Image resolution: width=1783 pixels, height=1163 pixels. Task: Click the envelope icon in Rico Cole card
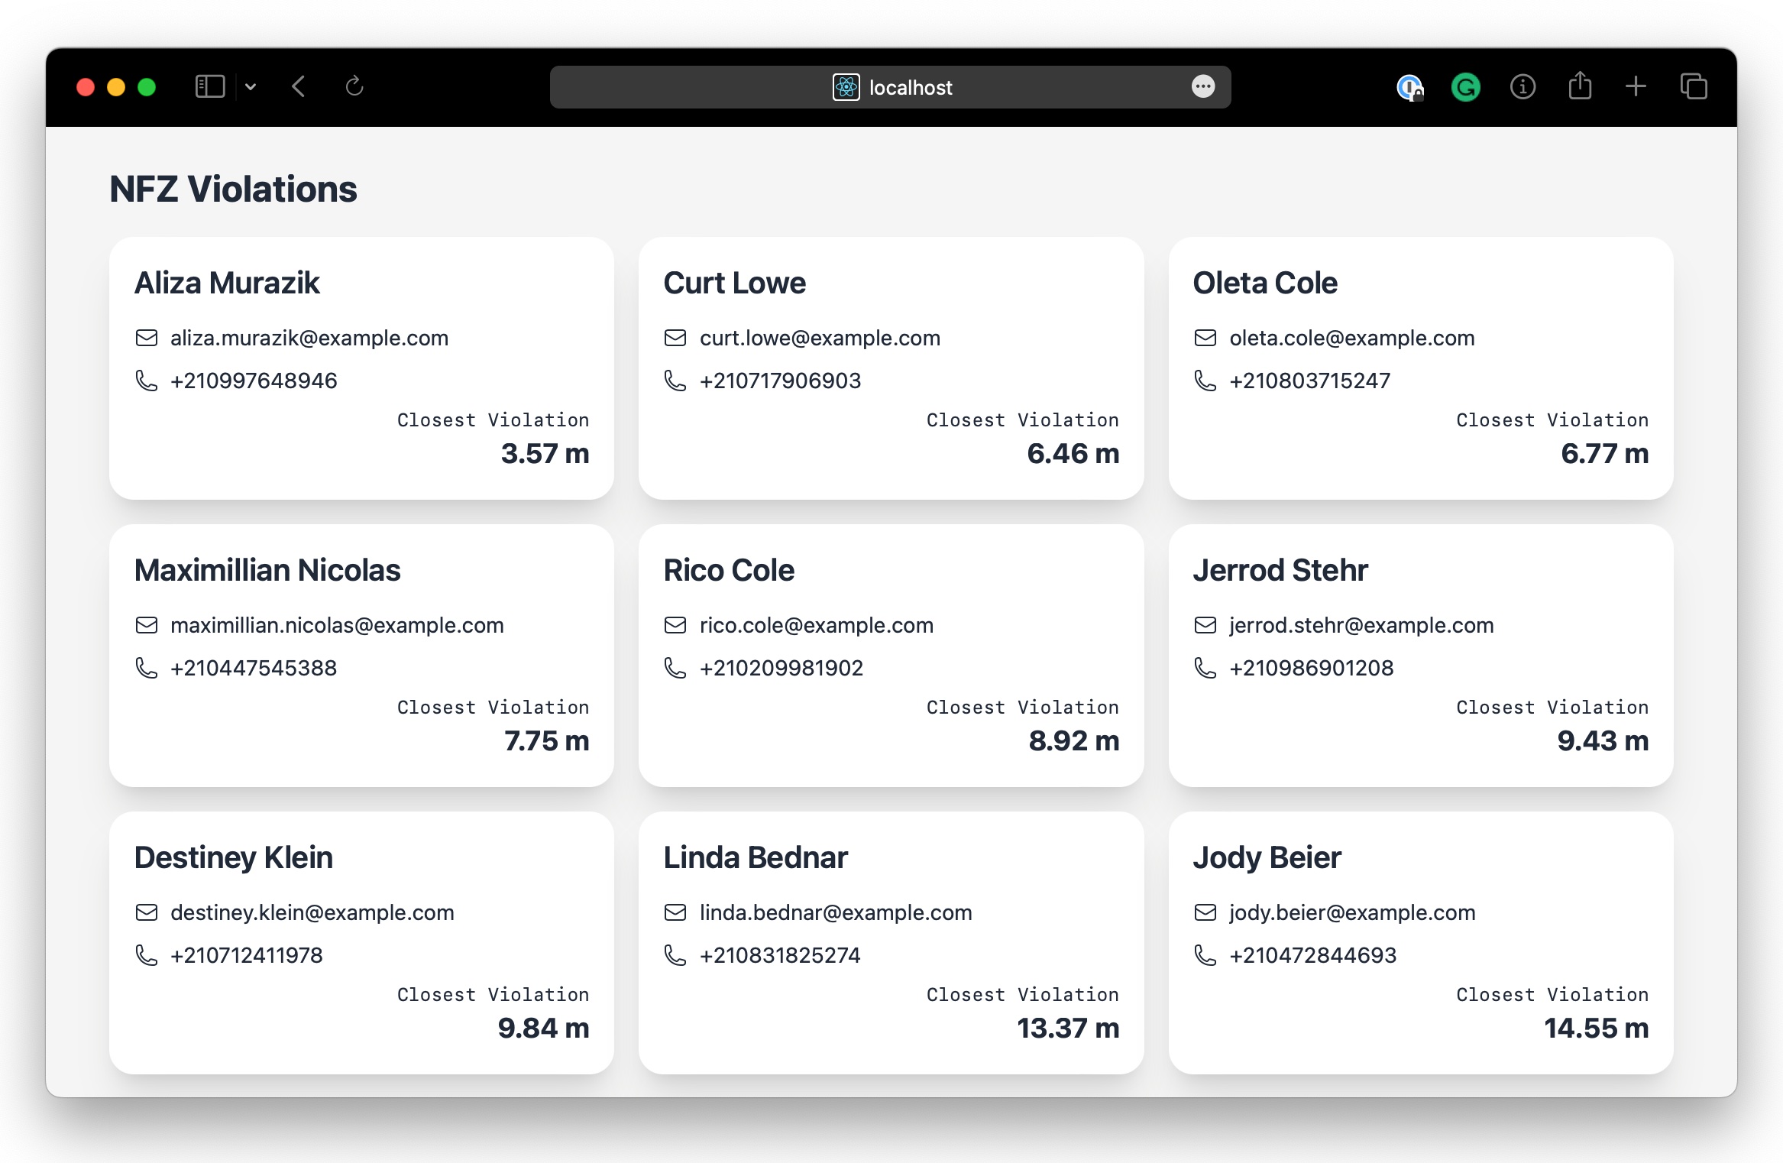(675, 625)
